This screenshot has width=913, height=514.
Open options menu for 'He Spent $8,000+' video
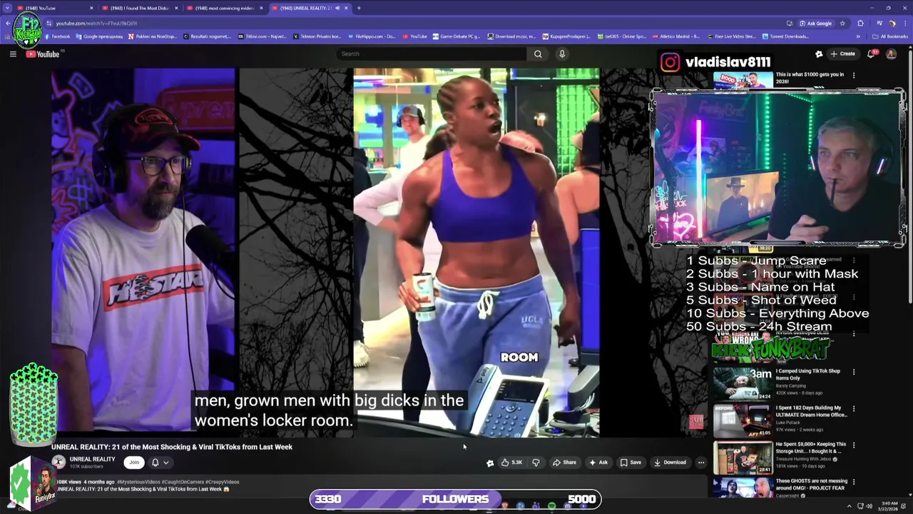point(854,445)
